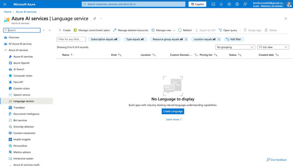Sort by Status column

(x=235, y=55)
